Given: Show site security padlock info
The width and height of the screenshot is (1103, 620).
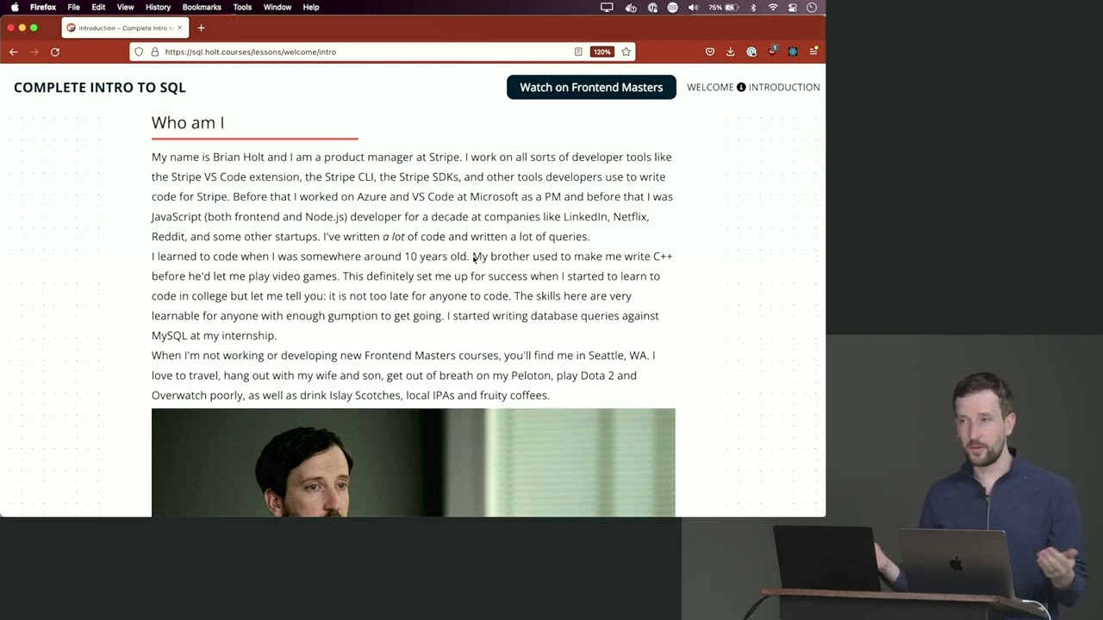Looking at the screenshot, I should (x=155, y=52).
